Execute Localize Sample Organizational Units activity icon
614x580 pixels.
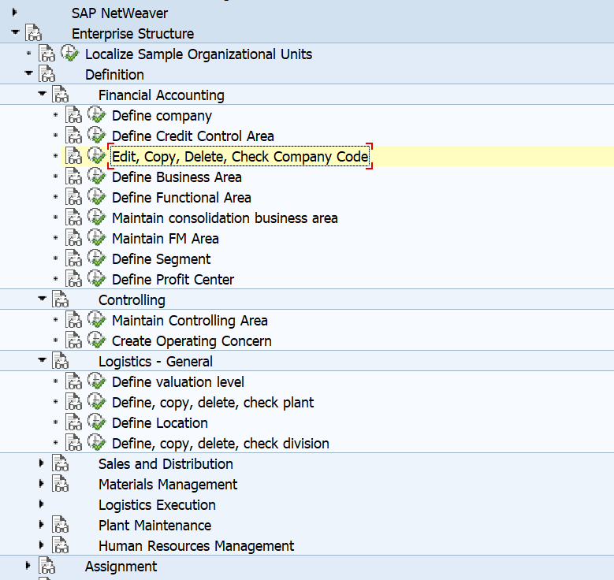tap(70, 54)
